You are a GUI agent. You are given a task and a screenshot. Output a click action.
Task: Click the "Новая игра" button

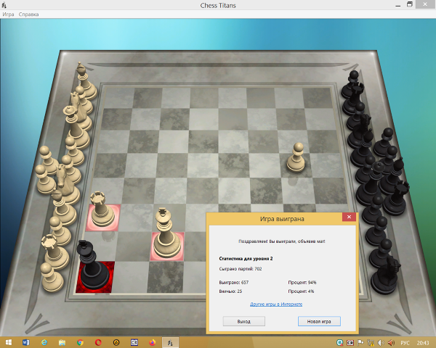(x=319, y=320)
